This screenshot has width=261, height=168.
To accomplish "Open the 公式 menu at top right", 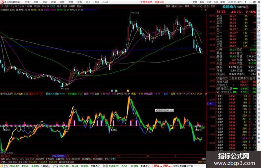I will point(209,2).
